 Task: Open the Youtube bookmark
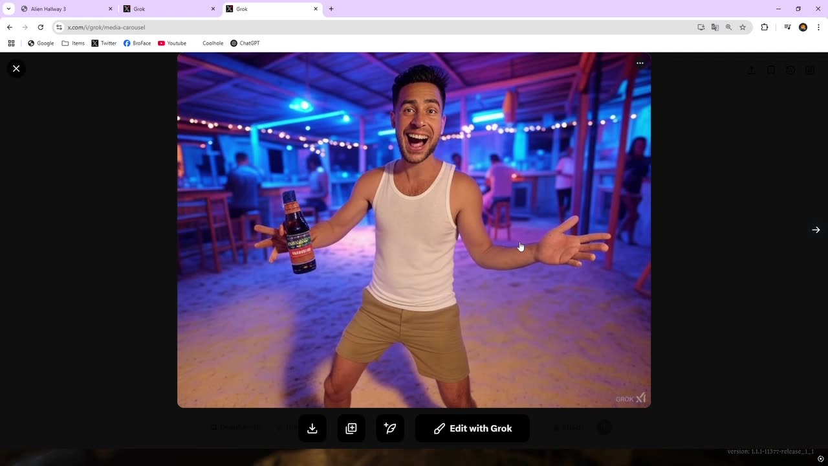tap(172, 43)
